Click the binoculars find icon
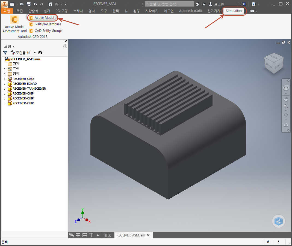The image size is (292, 246). (40, 53)
